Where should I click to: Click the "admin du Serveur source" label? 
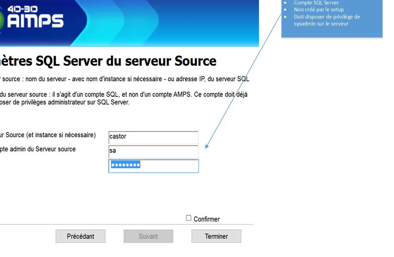tap(43, 149)
